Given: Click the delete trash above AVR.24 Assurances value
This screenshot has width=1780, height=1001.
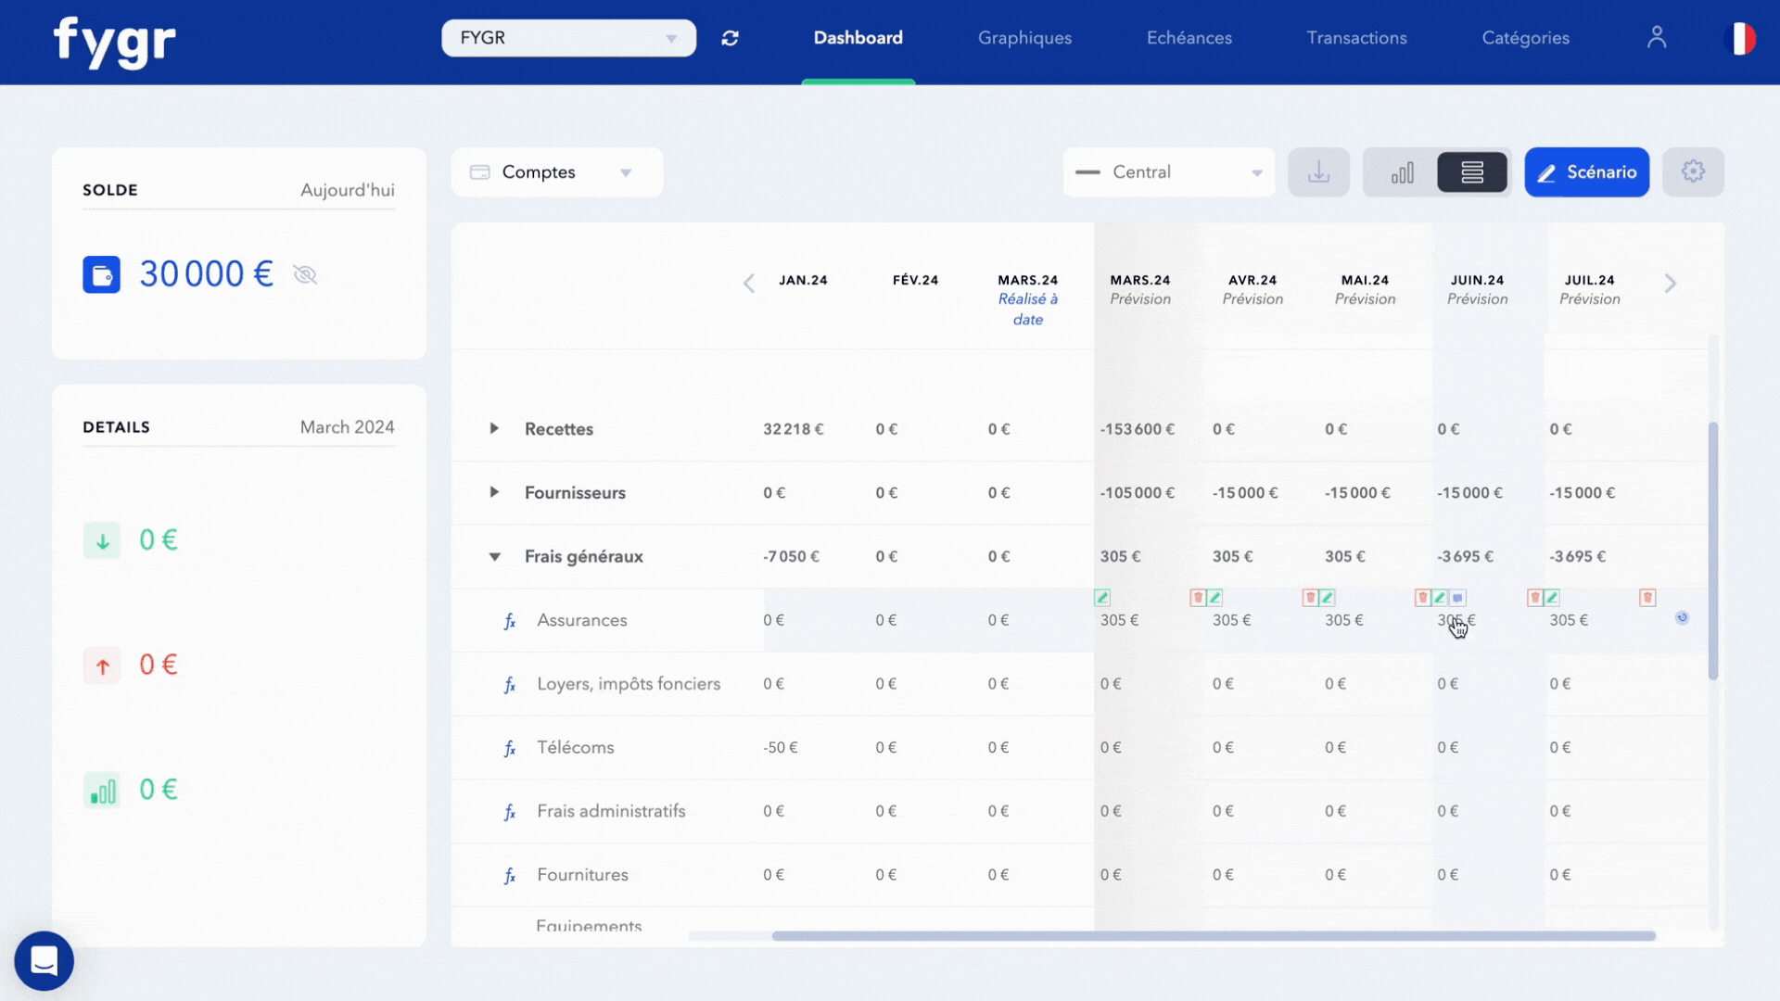Looking at the screenshot, I should coord(1198,598).
